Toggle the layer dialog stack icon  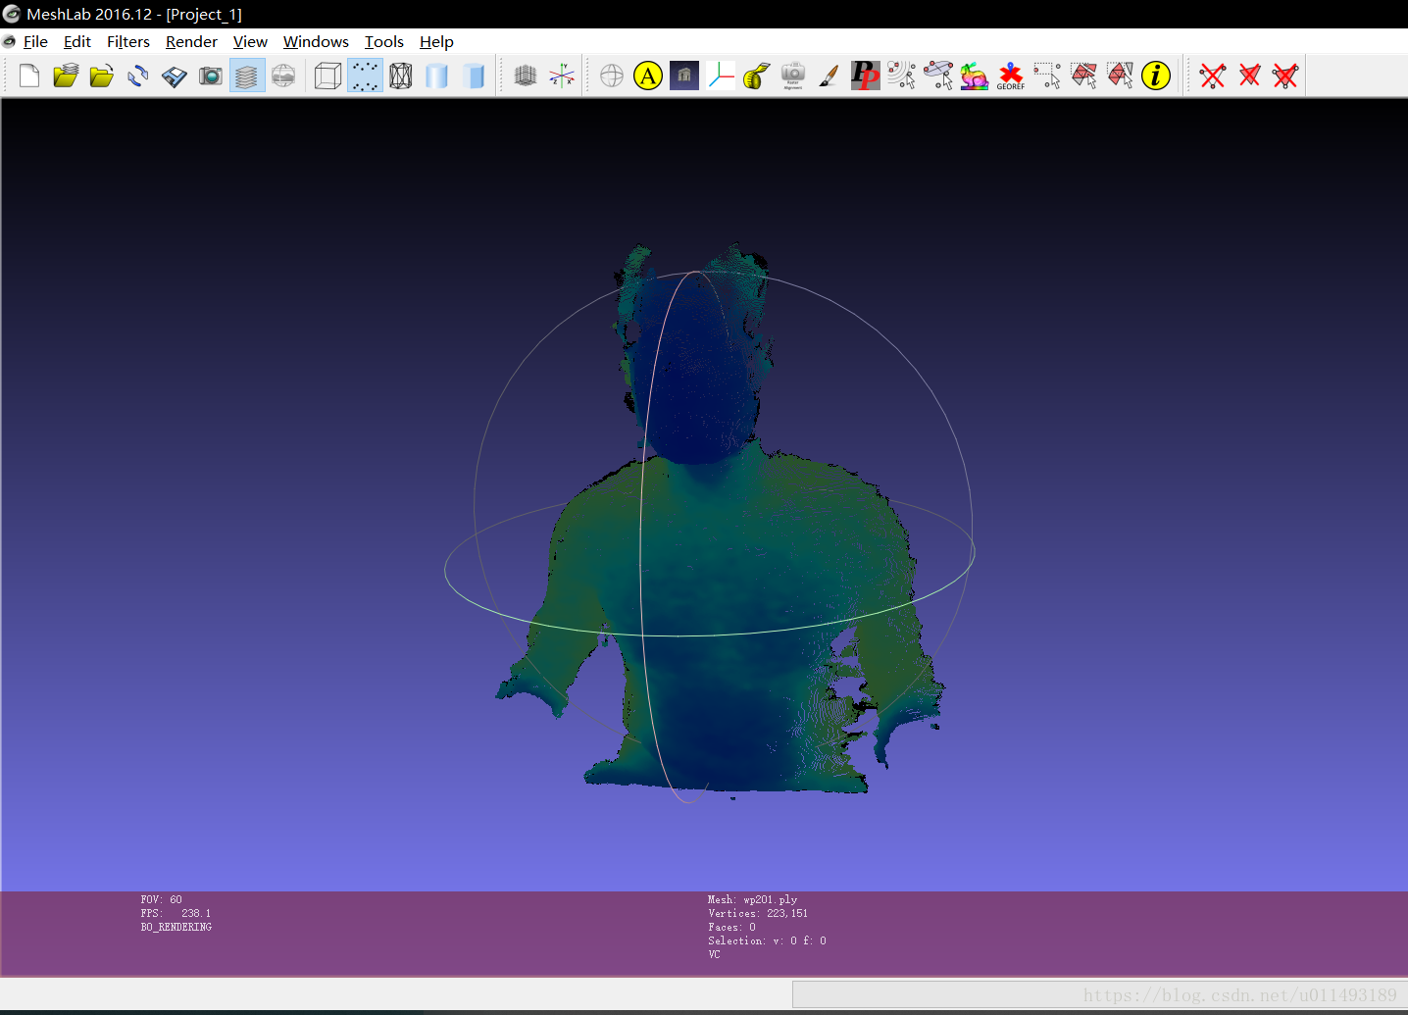(x=247, y=76)
